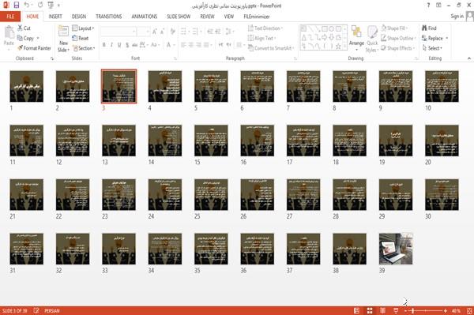This screenshot has height=315, width=474.
Task: Fit slide to window icon
Action: tap(469, 310)
